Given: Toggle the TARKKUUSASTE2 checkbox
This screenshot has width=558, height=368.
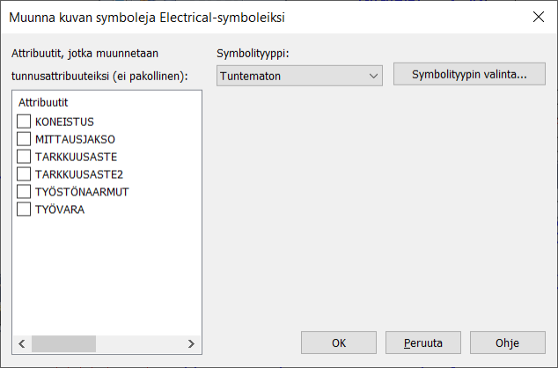Looking at the screenshot, I should click(x=24, y=174).
